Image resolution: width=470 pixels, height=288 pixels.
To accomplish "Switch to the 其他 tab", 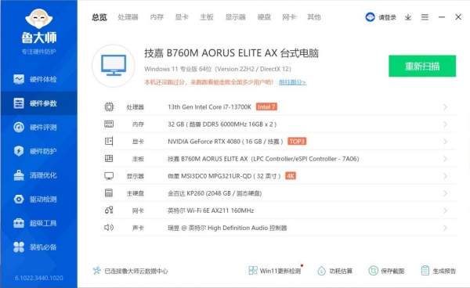I will pyautogui.click(x=314, y=17).
